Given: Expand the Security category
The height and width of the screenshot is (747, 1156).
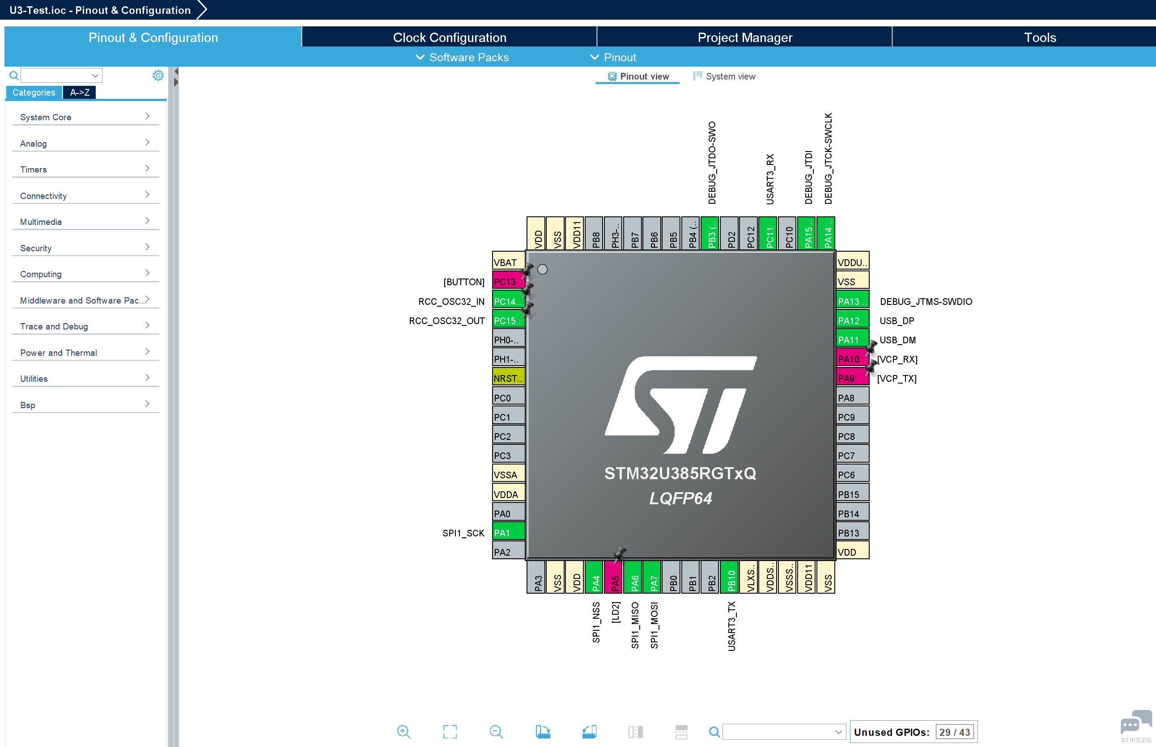Looking at the screenshot, I should (85, 248).
